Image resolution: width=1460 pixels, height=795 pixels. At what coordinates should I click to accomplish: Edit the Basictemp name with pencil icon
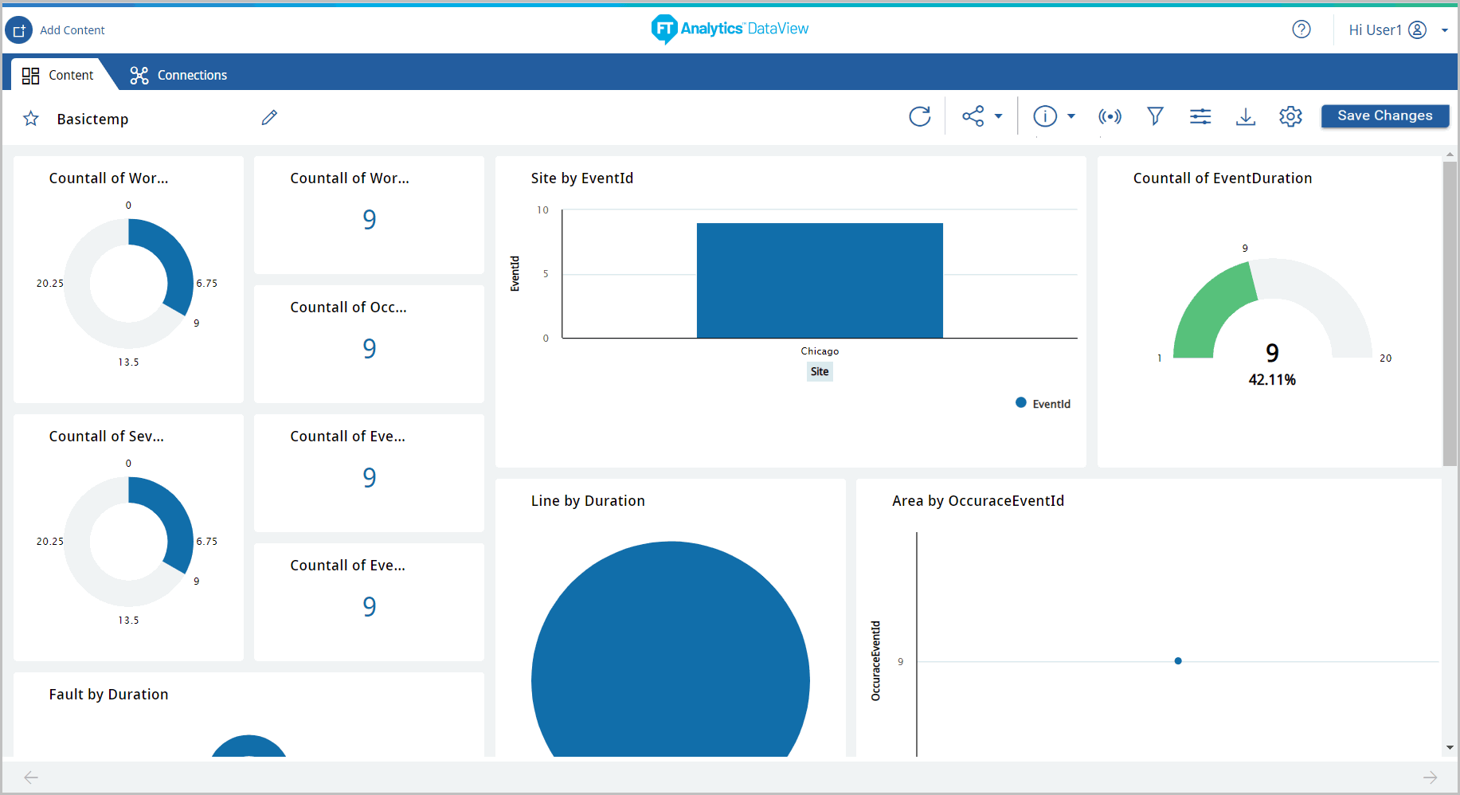[x=269, y=118]
